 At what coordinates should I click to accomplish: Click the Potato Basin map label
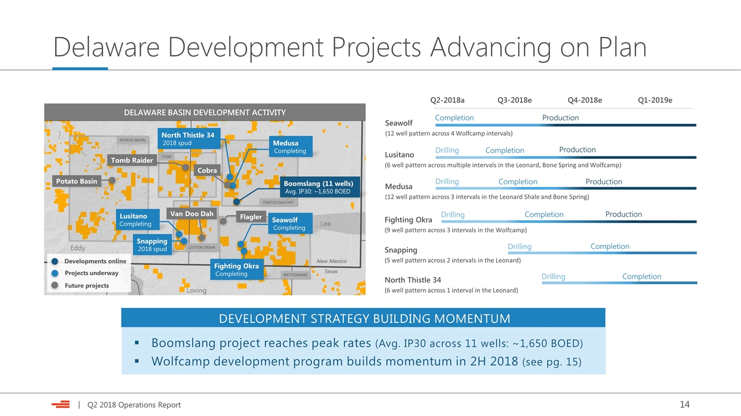[x=76, y=181]
